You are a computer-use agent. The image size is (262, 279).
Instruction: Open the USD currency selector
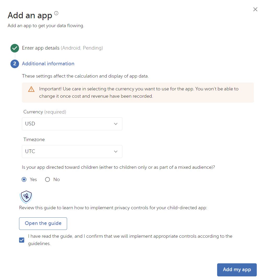coord(72,124)
